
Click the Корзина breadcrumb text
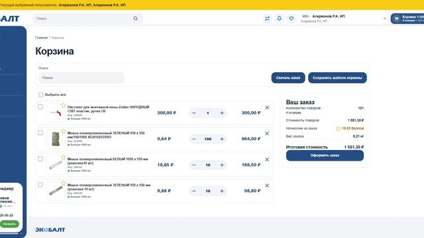(x=58, y=38)
